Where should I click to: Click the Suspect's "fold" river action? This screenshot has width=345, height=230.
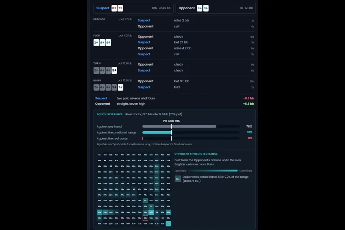(x=177, y=87)
